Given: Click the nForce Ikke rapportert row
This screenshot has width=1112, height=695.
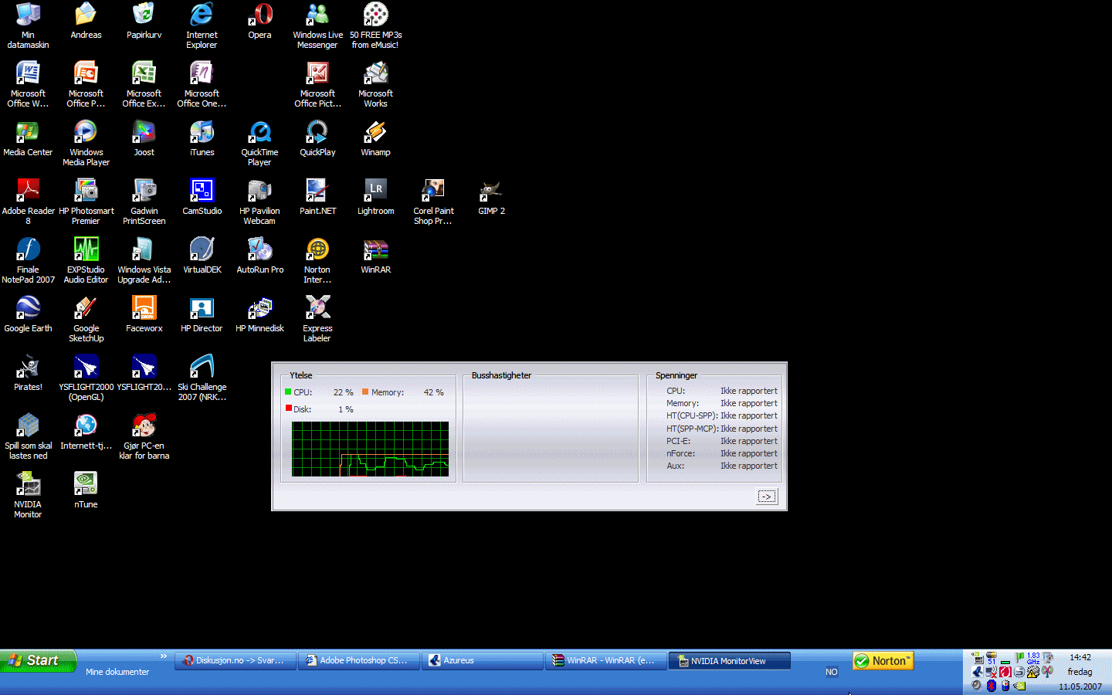Looking at the screenshot, I should click(x=722, y=453).
